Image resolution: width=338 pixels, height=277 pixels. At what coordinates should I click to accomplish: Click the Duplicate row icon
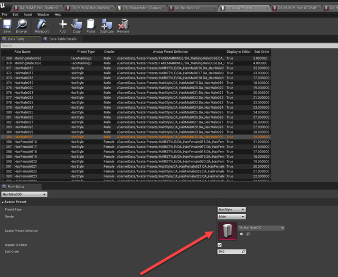[107, 24]
